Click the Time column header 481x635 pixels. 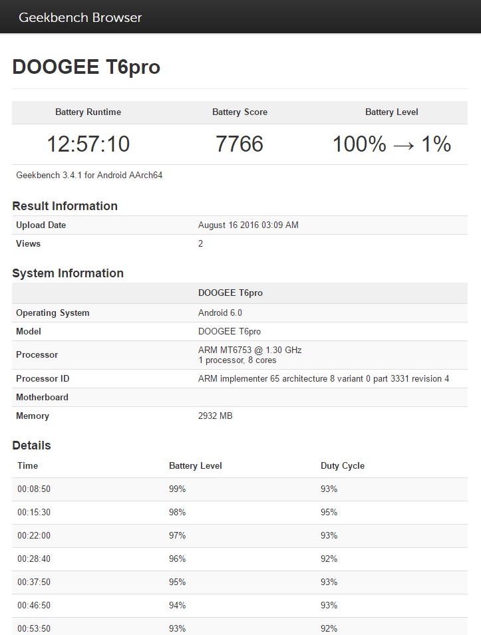click(x=27, y=465)
